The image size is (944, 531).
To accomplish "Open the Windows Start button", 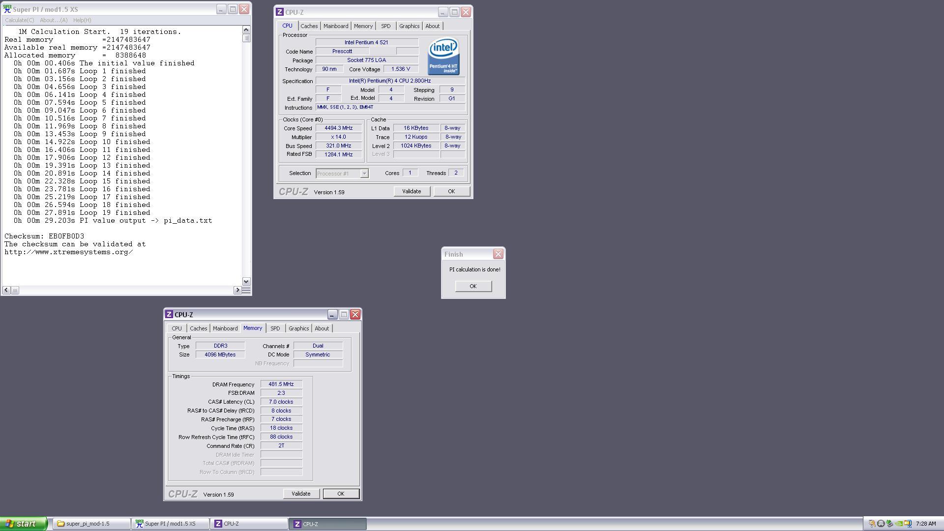I will 24,524.
